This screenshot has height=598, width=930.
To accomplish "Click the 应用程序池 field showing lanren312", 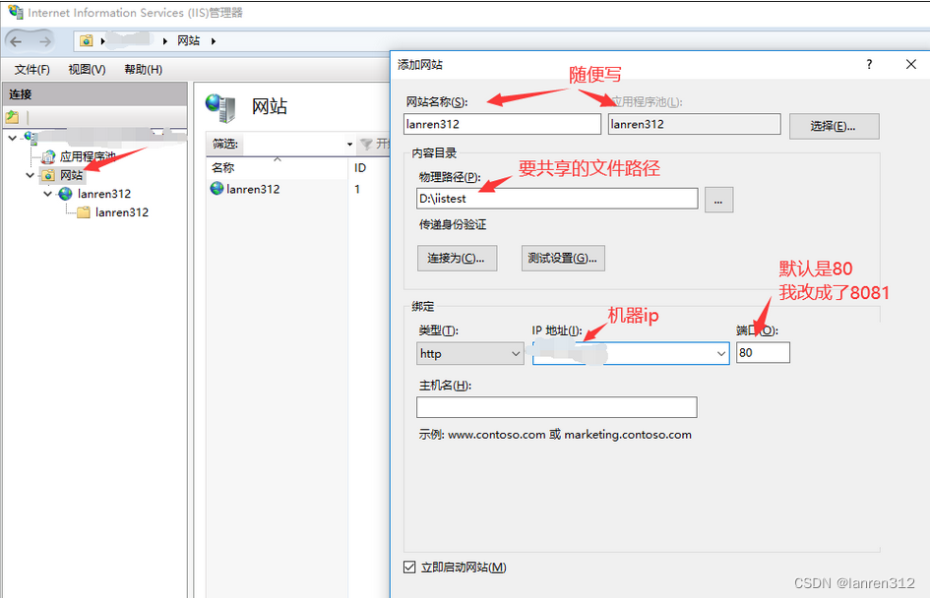I will 694,124.
